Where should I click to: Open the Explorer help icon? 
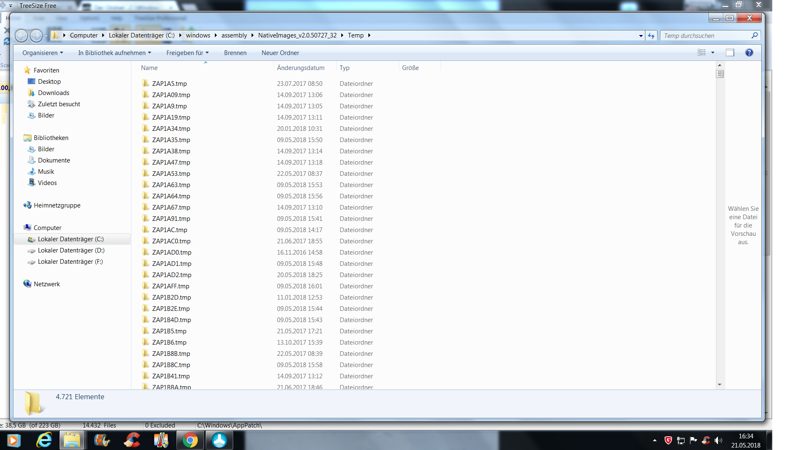pos(749,52)
